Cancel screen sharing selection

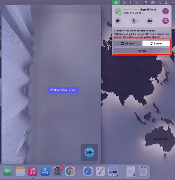pyautogui.click(x=142, y=51)
